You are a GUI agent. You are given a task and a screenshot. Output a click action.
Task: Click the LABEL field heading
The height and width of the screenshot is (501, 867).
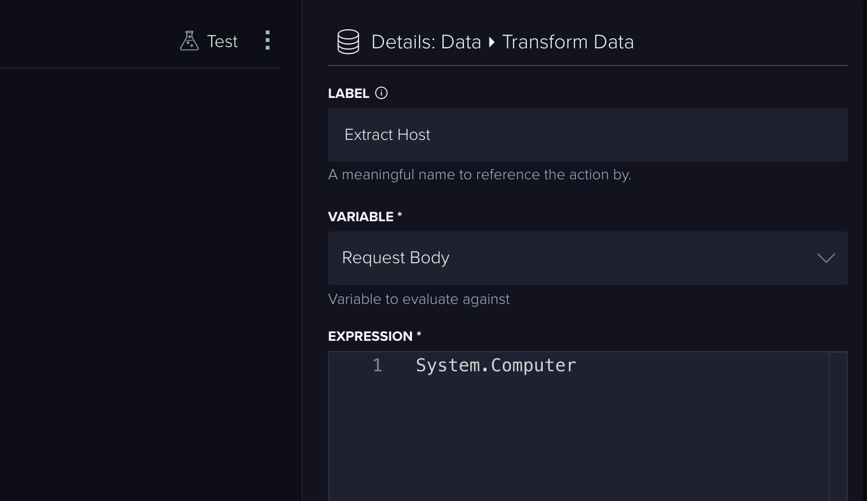348,93
